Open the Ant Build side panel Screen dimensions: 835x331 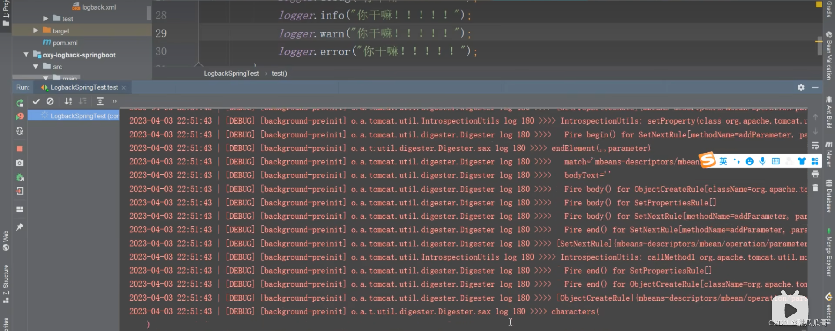click(x=829, y=112)
